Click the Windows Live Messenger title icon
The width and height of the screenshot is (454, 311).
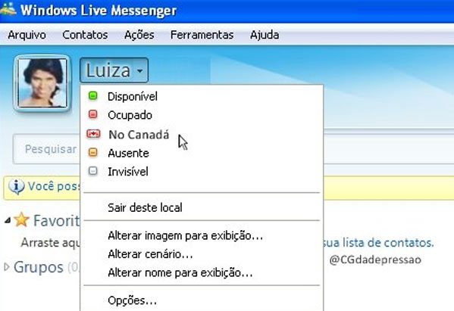pos(8,9)
